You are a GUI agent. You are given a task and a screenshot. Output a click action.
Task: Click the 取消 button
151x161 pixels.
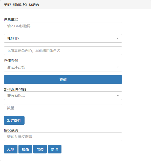pos(40,149)
